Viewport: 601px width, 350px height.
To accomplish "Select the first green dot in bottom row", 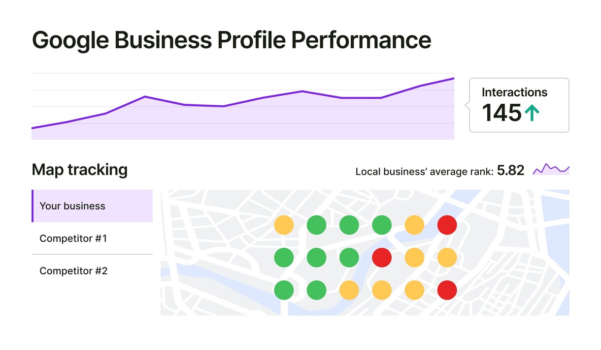I will coord(284,290).
